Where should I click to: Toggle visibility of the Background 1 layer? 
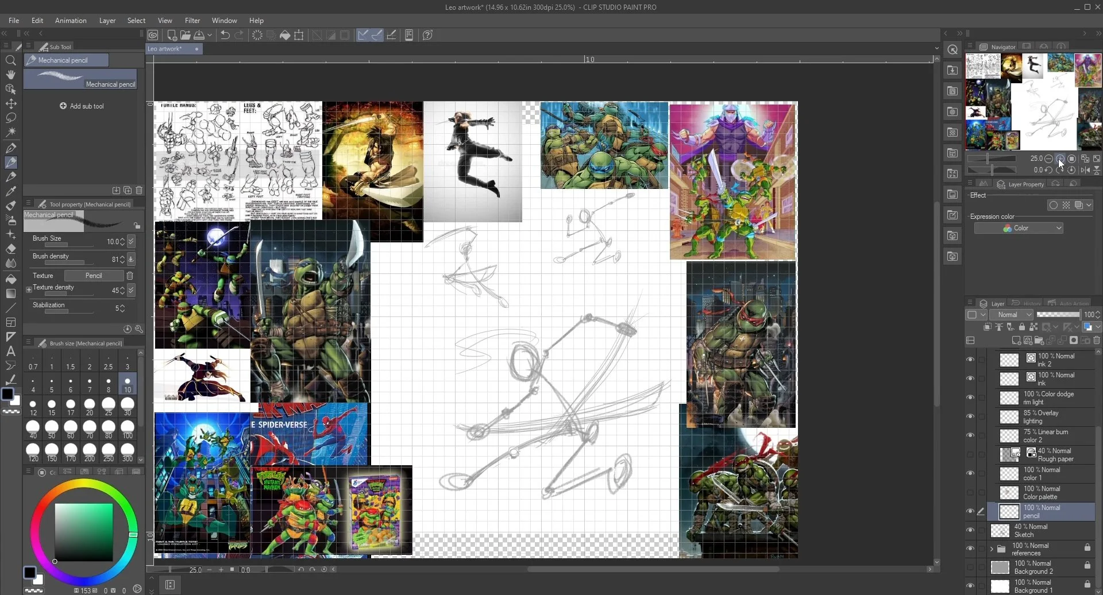[970, 586]
